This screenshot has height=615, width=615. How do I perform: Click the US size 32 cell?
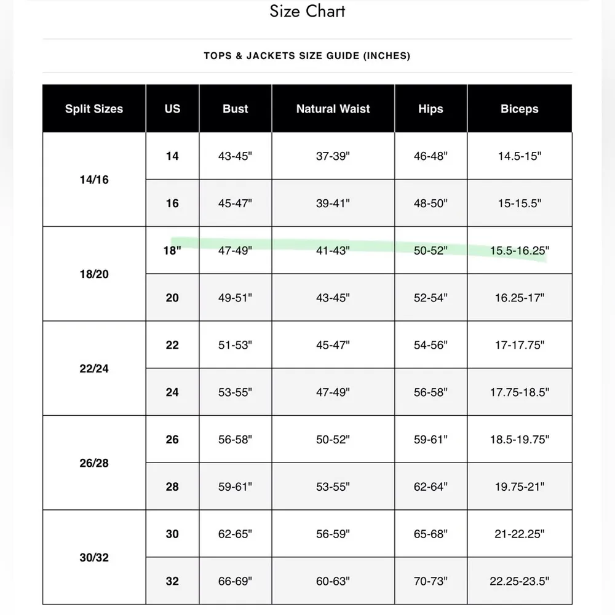point(172,581)
